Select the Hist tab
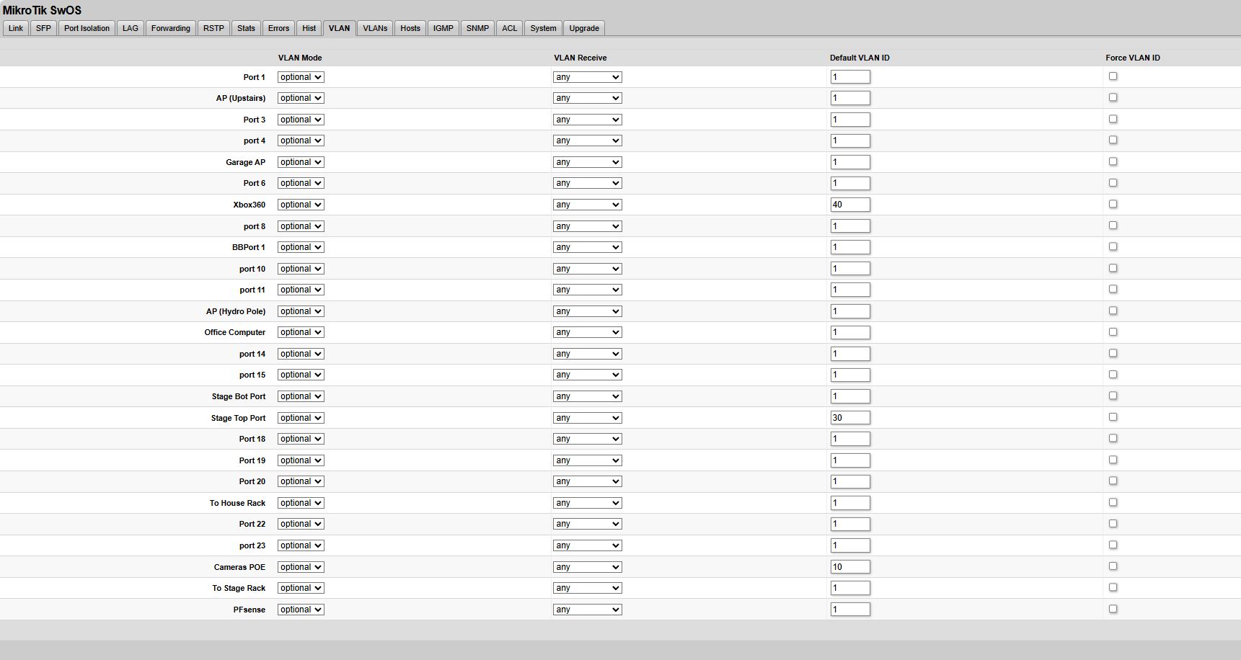The width and height of the screenshot is (1241, 660). point(309,28)
